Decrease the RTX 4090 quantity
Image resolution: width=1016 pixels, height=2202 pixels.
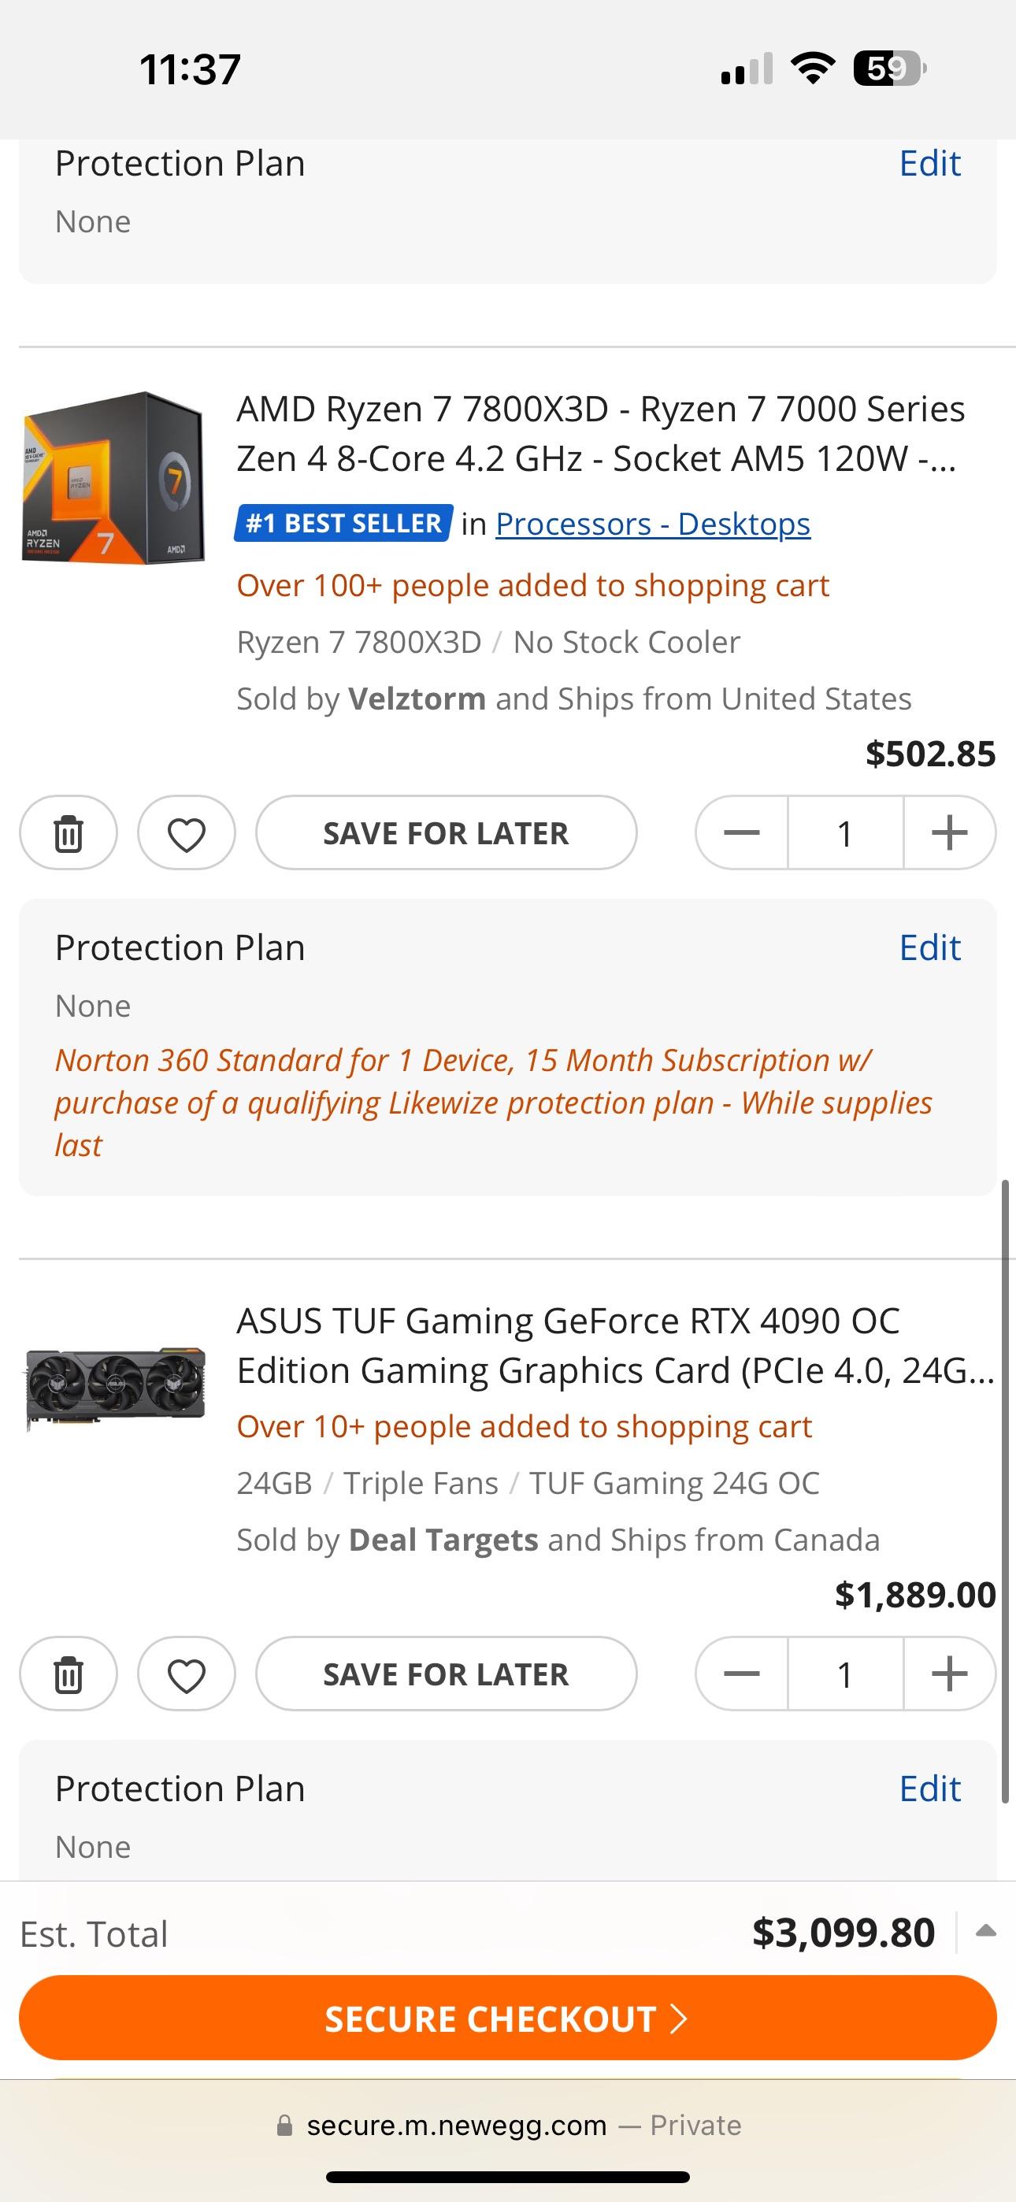pos(741,1674)
